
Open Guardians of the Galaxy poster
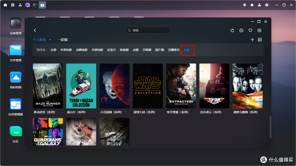point(48,132)
